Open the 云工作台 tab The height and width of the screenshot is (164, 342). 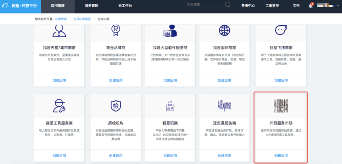(125, 6)
